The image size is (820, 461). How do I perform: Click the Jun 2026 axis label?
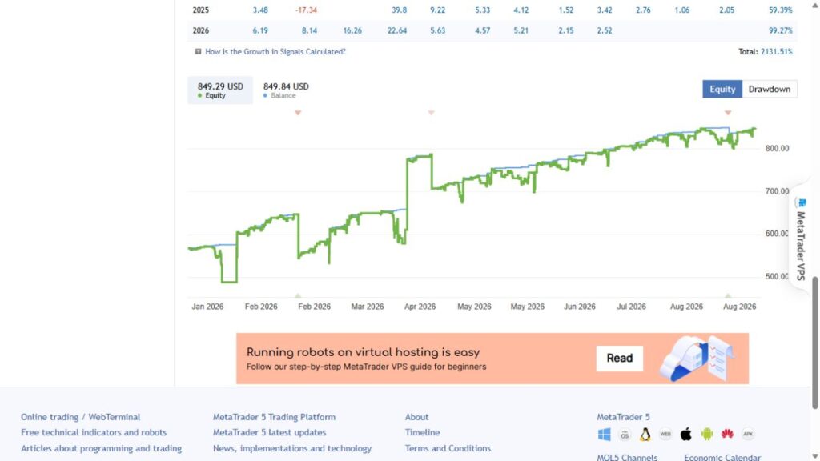(x=580, y=307)
